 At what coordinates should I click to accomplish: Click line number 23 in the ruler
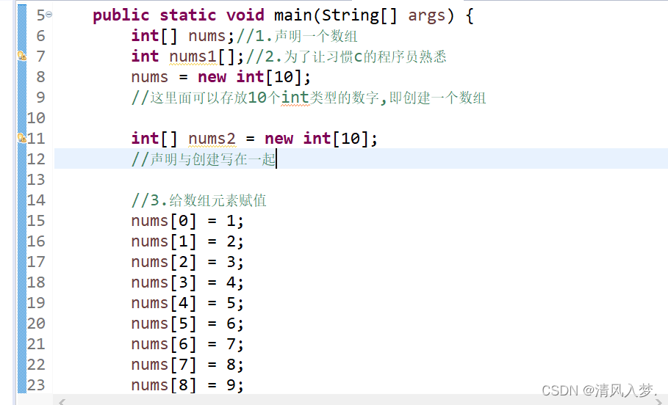point(36,384)
